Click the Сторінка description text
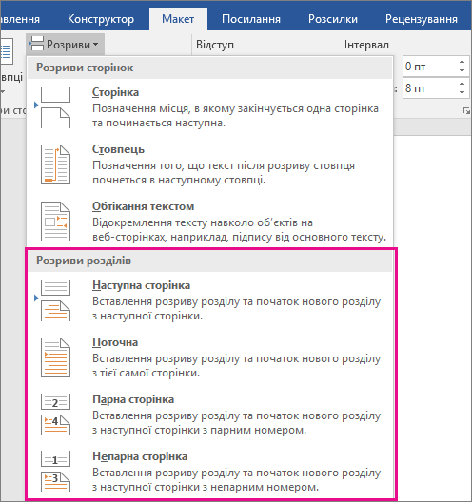Viewport: 472px width, 502px height. tap(235, 116)
